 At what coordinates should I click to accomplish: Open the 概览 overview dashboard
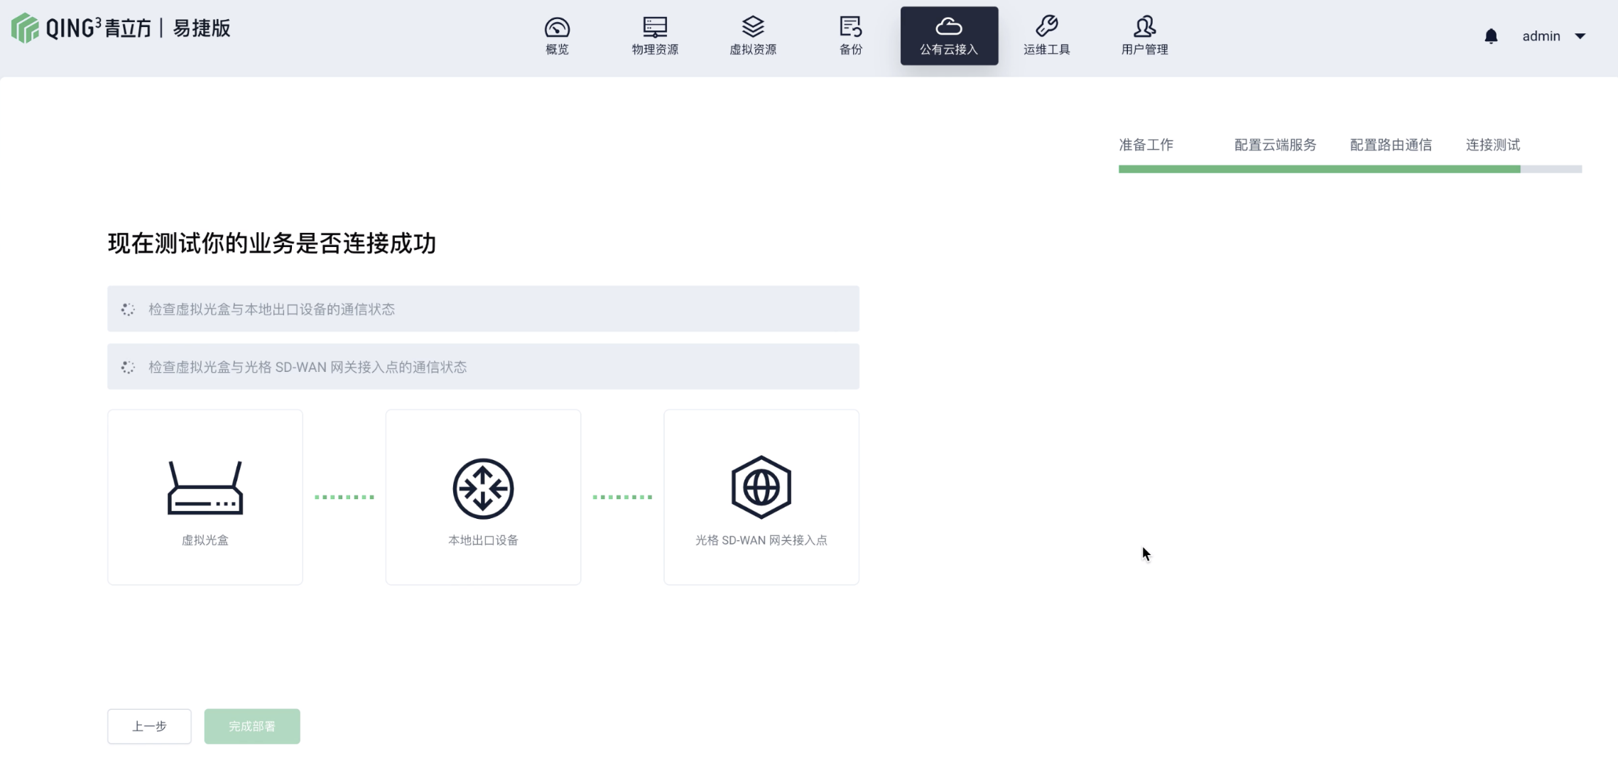pyautogui.click(x=557, y=35)
